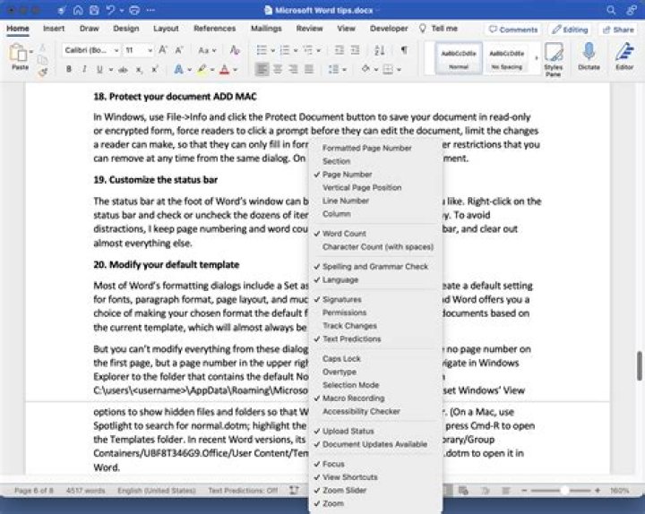This screenshot has height=514, width=645.
Task: Apply Underline formatting
Action: (99, 69)
